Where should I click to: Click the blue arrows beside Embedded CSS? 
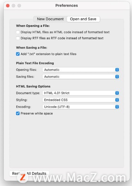pos(117,100)
